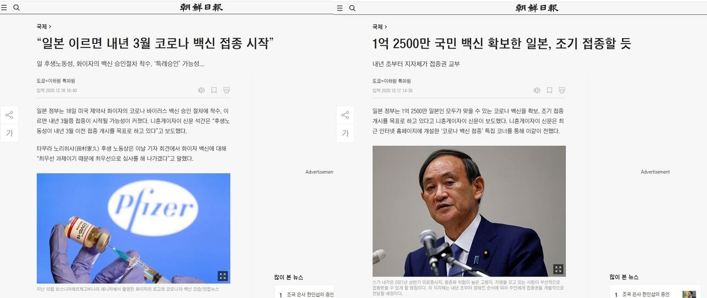This screenshot has width=707, height=298.
Task: Open left 조국 은사 한인섭 news link
Action: click(x=310, y=295)
